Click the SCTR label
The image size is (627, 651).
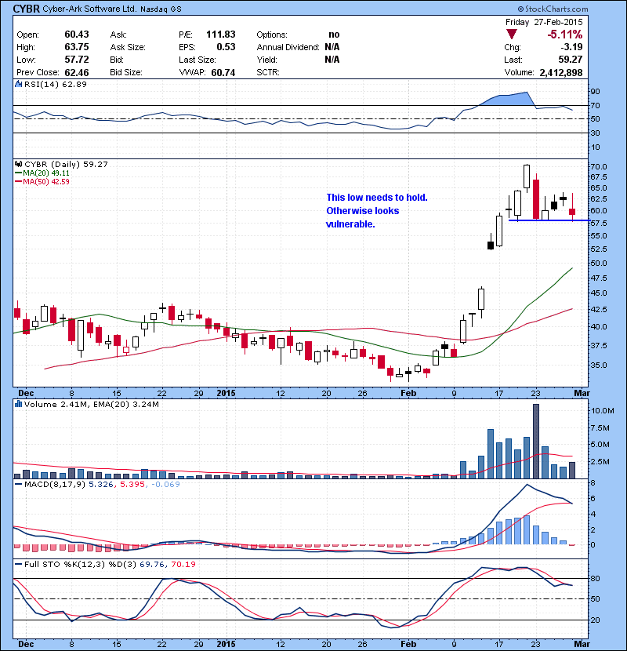[267, 73]
